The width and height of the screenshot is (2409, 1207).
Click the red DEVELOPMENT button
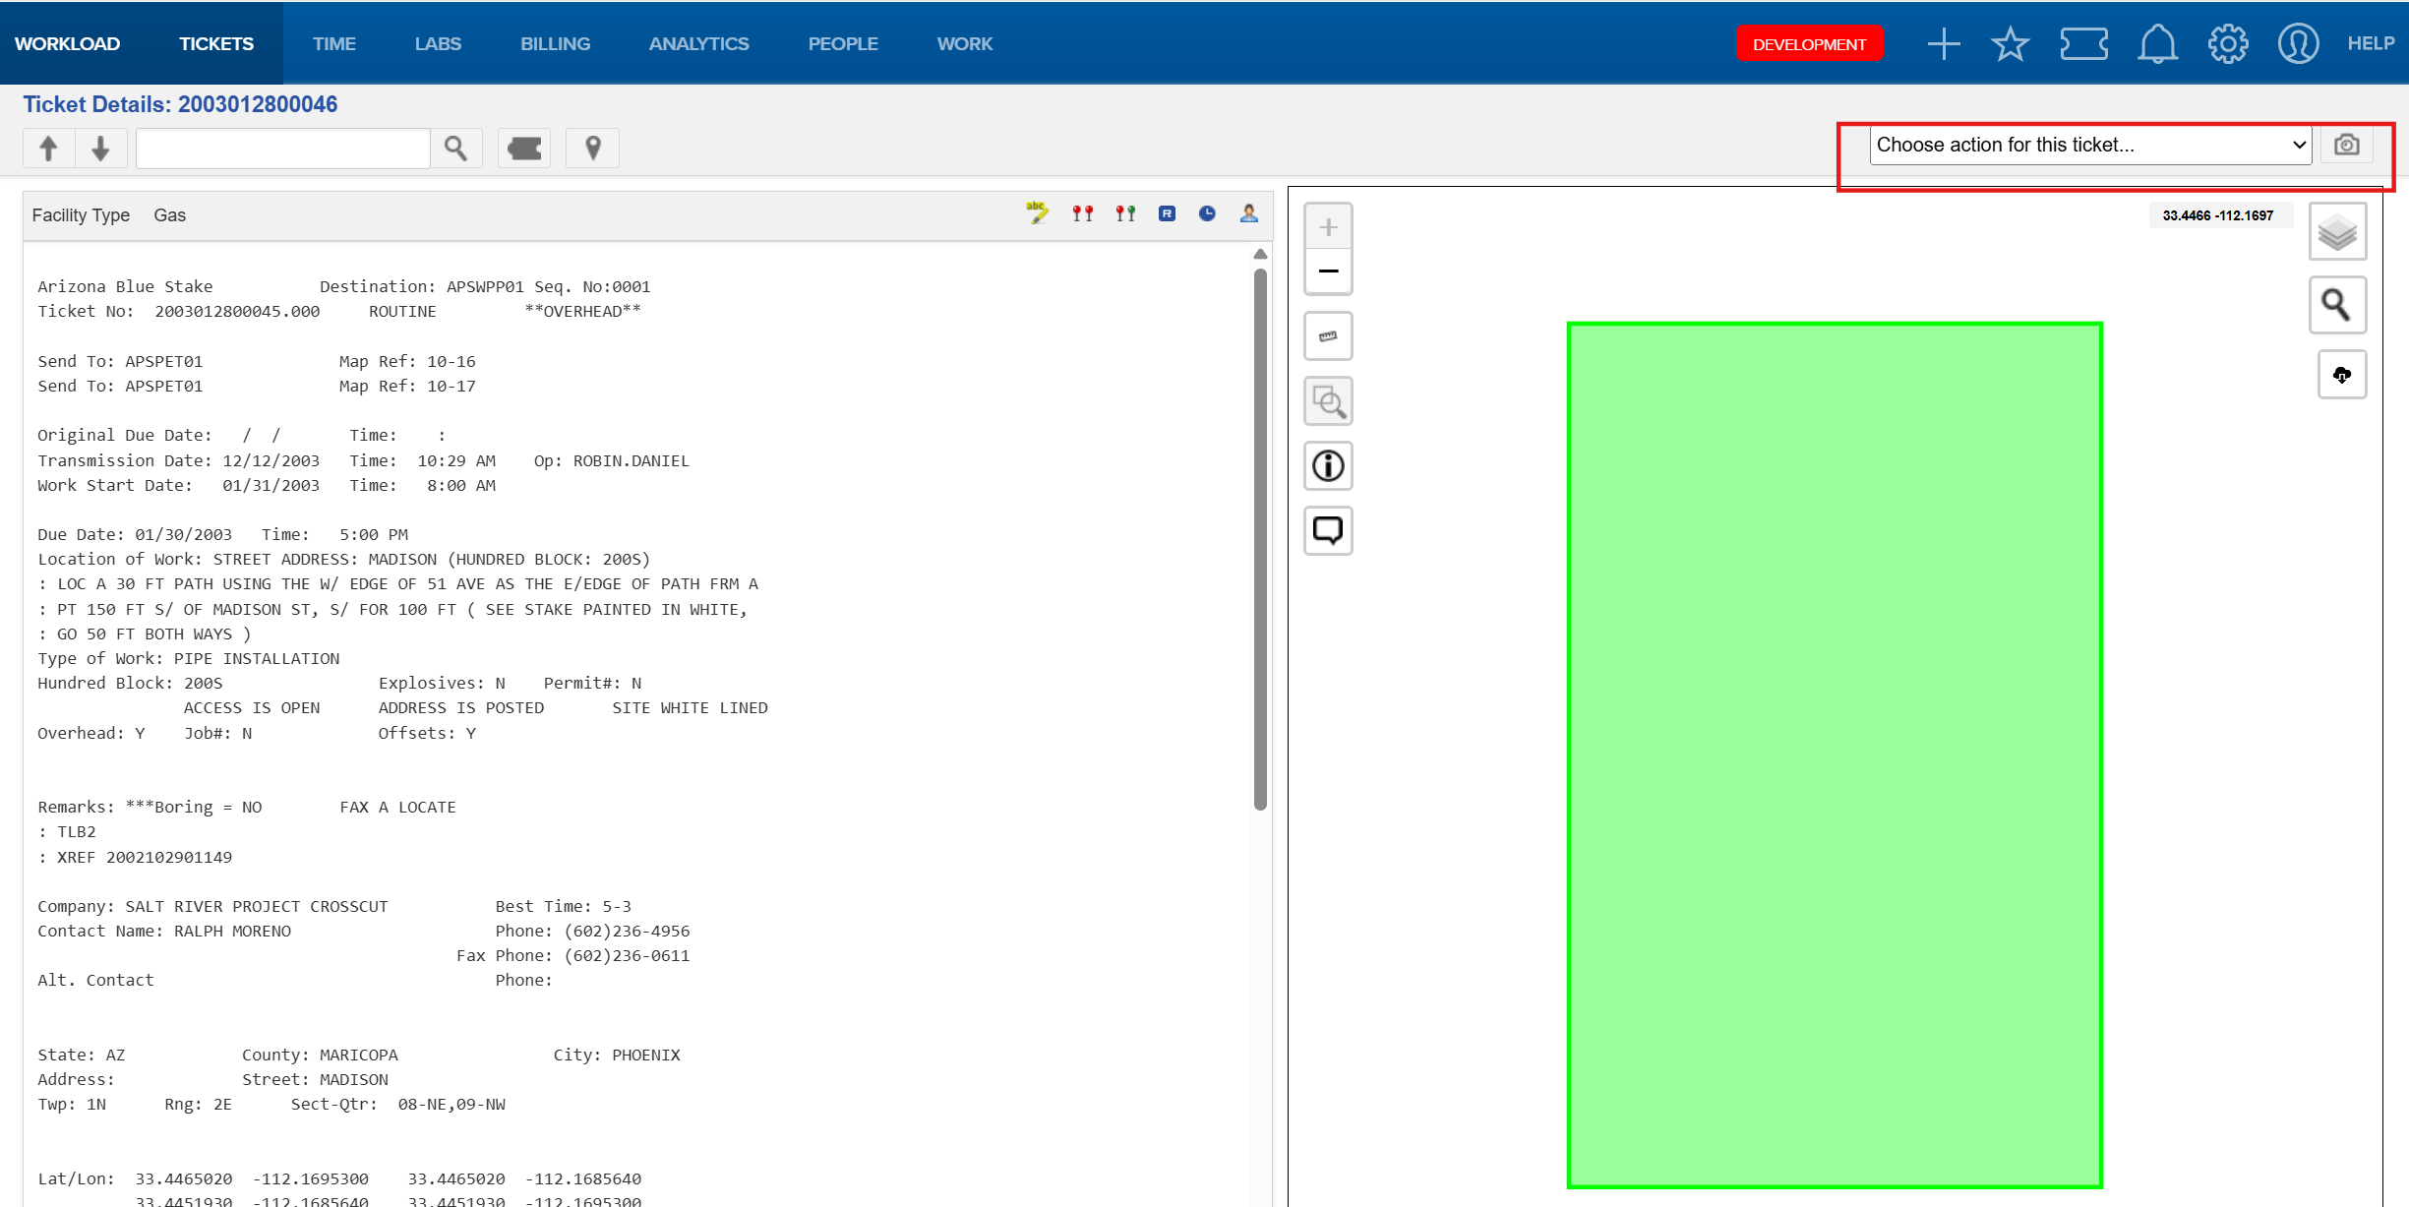(x=1809, y=43)
